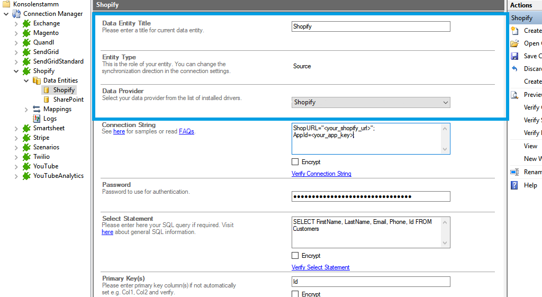Click the Data Entity Title input field
The height and width of the screenshot is (297, 542).
point(371,26)
